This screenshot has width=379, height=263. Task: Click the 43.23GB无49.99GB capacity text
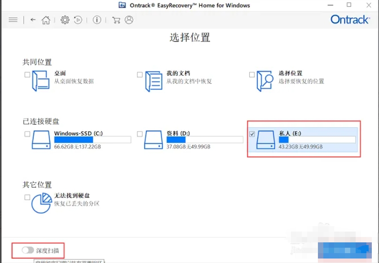pyautogui.click(x=300, y=147)
